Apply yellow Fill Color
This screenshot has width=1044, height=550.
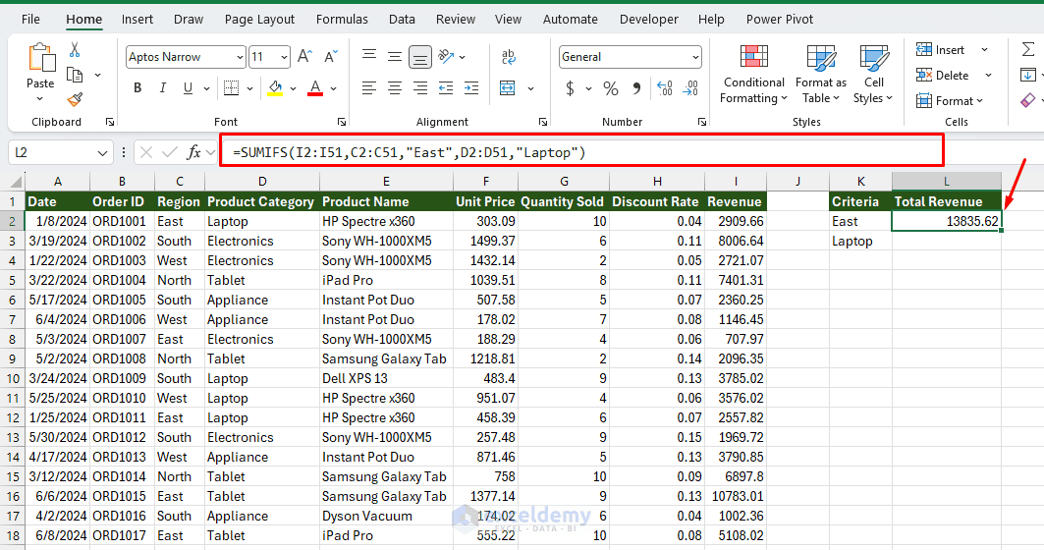point(275,87)
